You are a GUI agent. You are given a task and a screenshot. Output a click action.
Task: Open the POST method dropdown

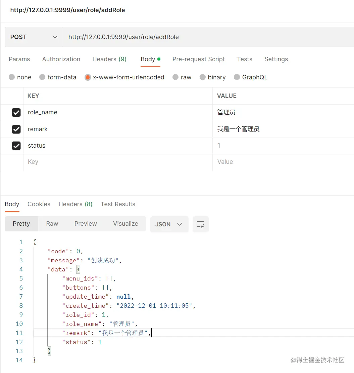point(34,37)
